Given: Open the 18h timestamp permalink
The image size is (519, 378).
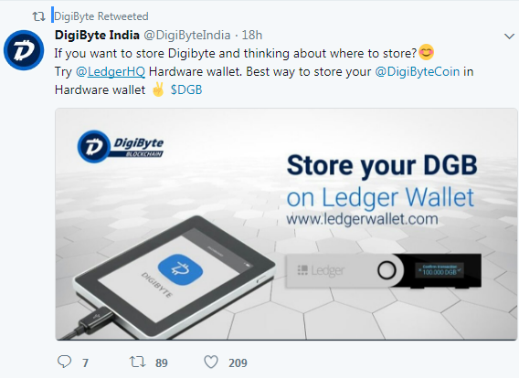Looking at the screenshot, I should (252, 35).
